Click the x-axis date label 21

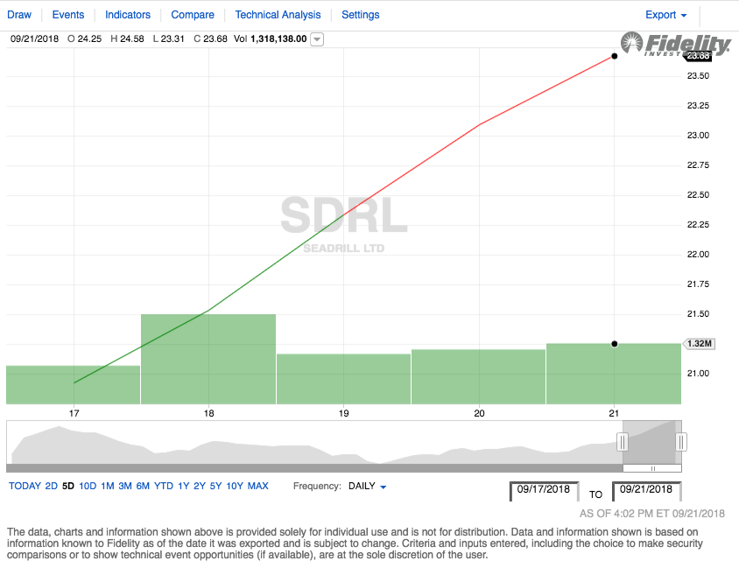pos(614,413)
